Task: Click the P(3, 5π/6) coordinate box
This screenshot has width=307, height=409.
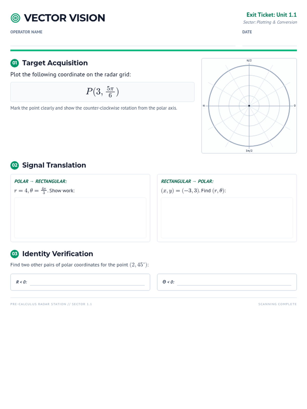Action: pos(102,92)
